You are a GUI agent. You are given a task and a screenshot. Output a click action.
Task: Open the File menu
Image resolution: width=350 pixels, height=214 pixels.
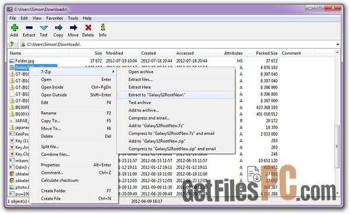pyautogui.click(x=13, y=18)
